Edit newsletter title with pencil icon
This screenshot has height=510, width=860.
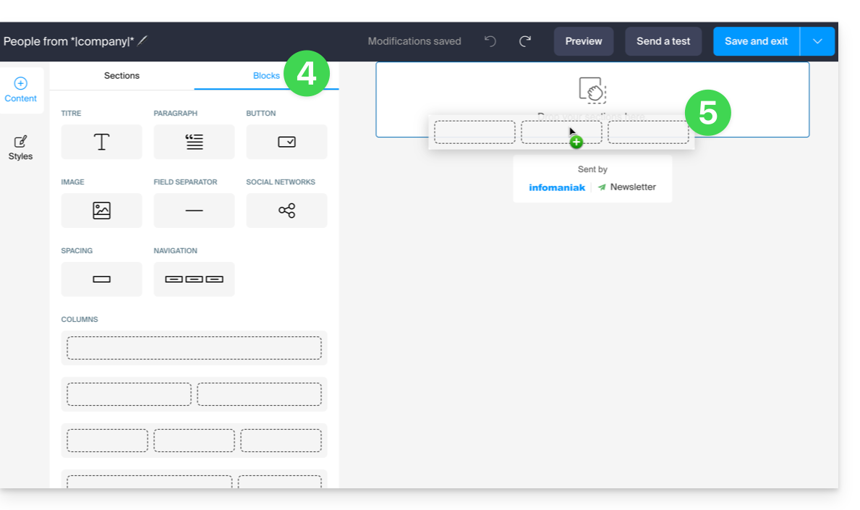[x=142, y=41]
